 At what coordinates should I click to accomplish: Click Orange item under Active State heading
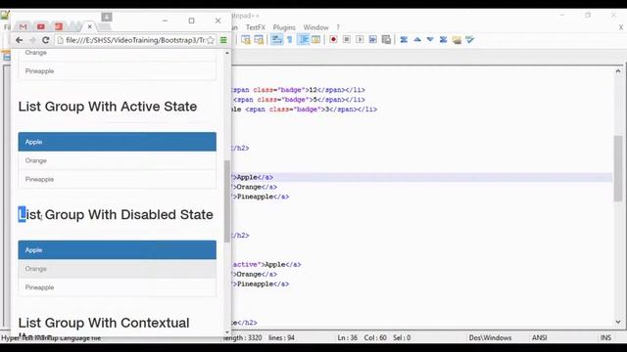[x=118, y=160]
